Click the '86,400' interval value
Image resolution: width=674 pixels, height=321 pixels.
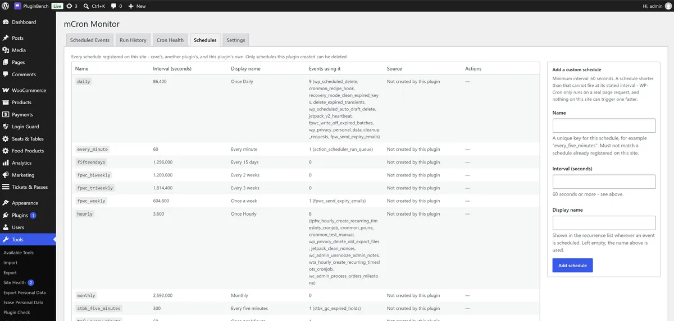click(160, 82)
